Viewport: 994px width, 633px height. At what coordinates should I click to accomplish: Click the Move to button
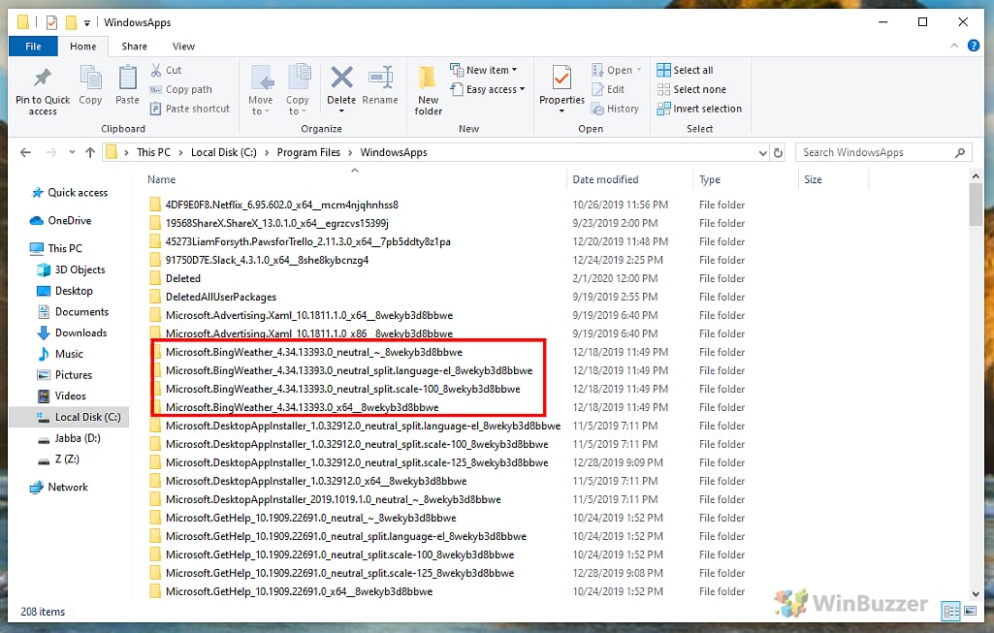pyautogui.click(x=260, y=90)
